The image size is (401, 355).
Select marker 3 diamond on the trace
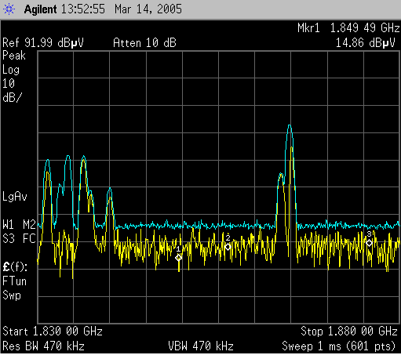pos(369,243)
